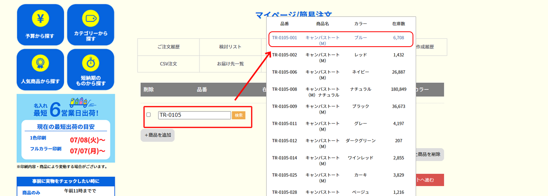This screenshot has width=548, height=196.
Task: Select the TR-0105-001 ブルー row
Action: pos(341,39)
